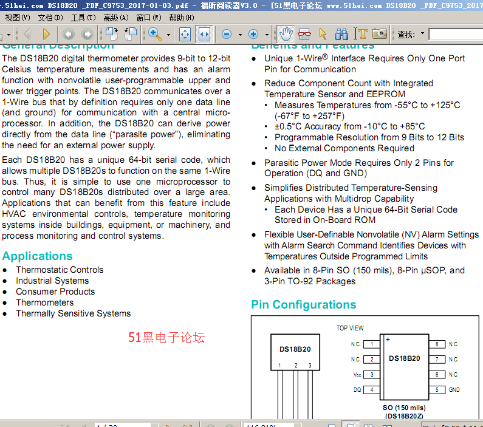Click the next view round button
This screenshot has width=483, height=427.
[x=87, y=34]
